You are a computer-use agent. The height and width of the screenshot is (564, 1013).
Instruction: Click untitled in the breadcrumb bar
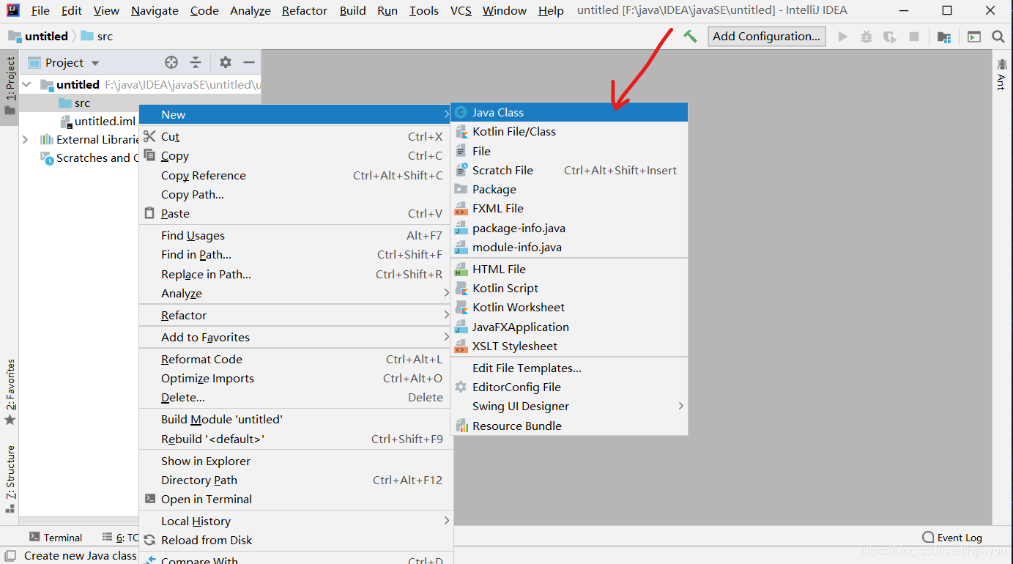click(38, 36)
